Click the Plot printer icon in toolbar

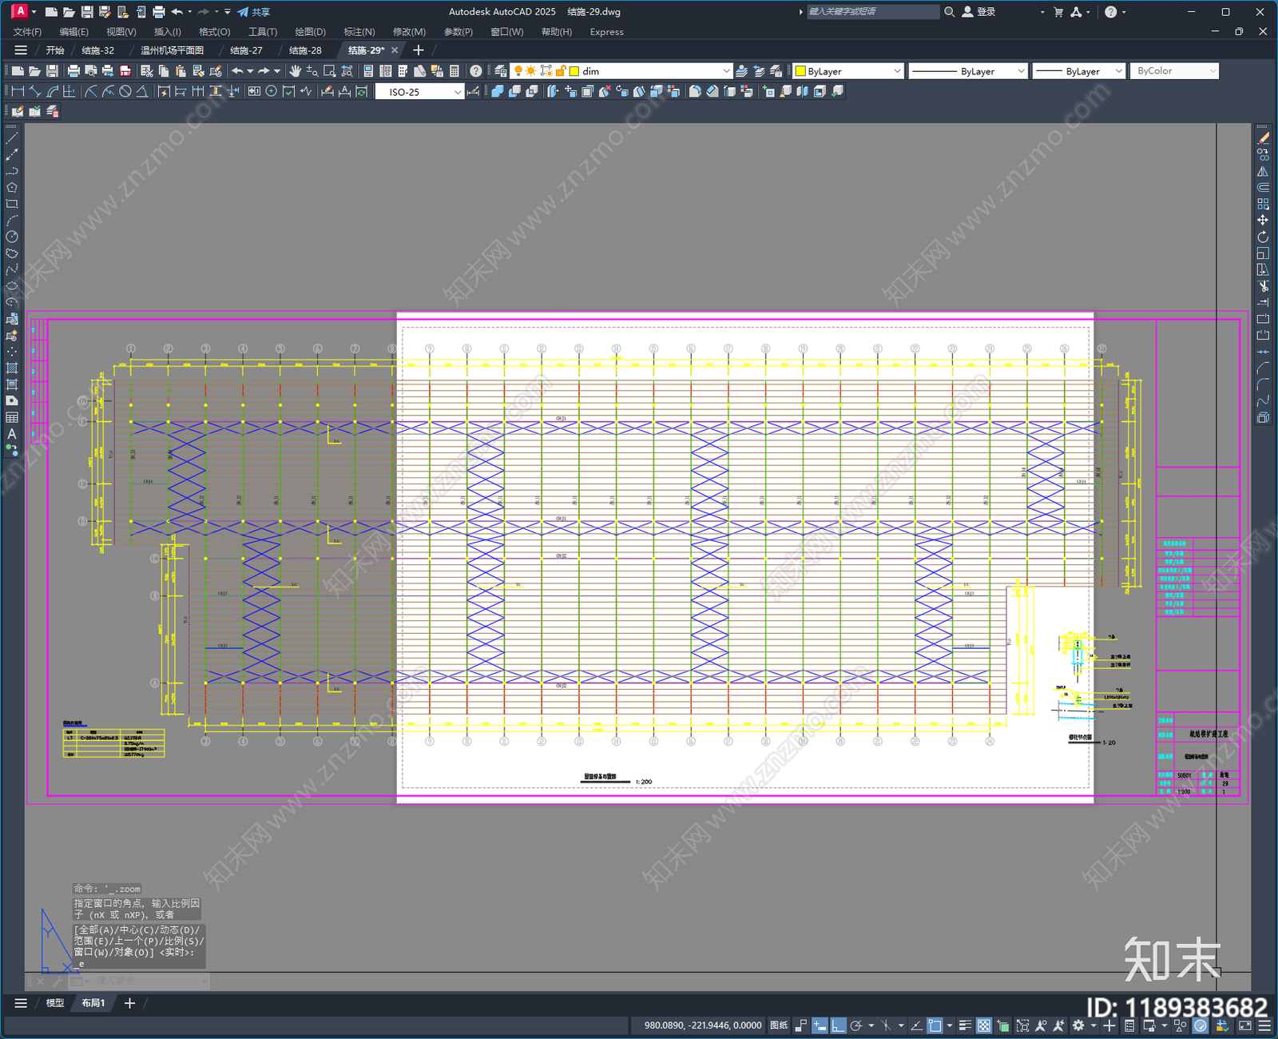point(73,71)
